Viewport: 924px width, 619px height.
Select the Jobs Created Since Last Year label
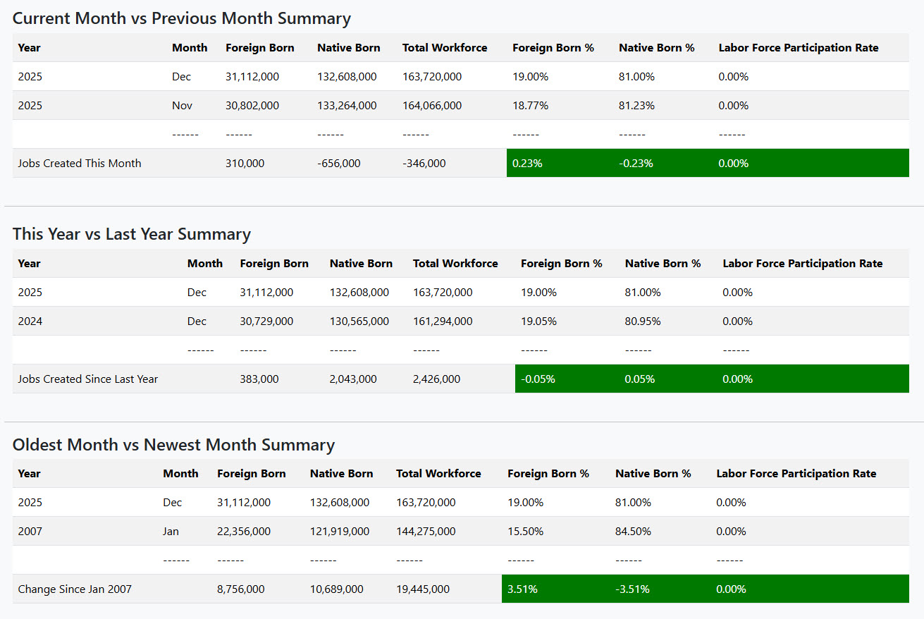coord(88,379)
